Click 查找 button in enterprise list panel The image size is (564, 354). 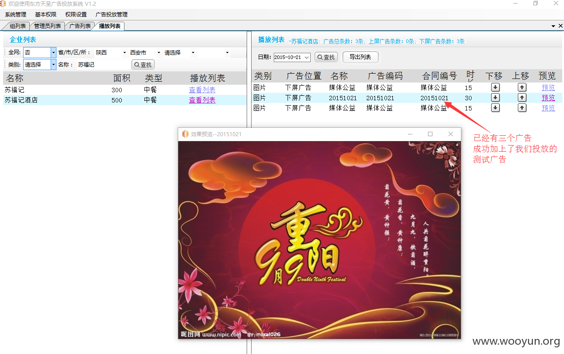coord(143,65)
